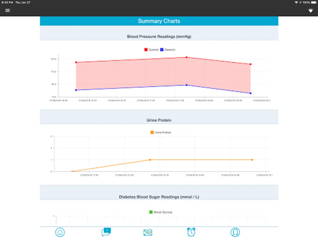This screenshot has height=238, width=318.
Task: Open the chat messages icon with badge
Action: (106, 232)
